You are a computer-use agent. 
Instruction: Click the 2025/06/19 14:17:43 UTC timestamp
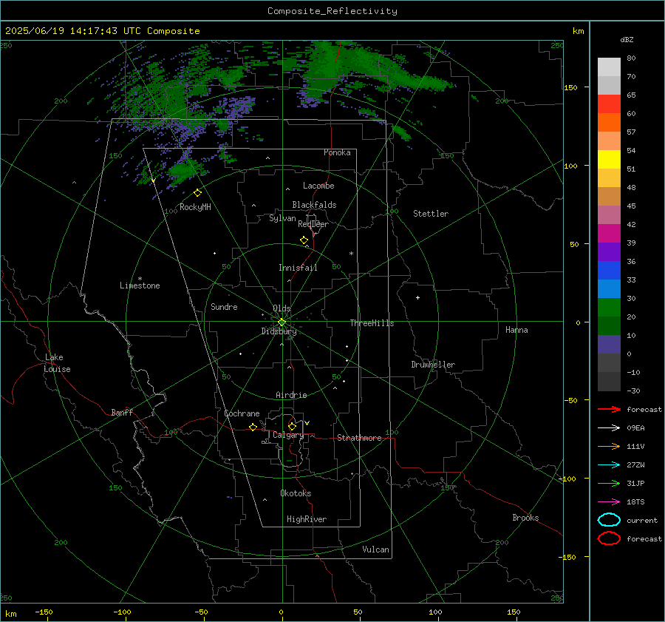point(72,31)
